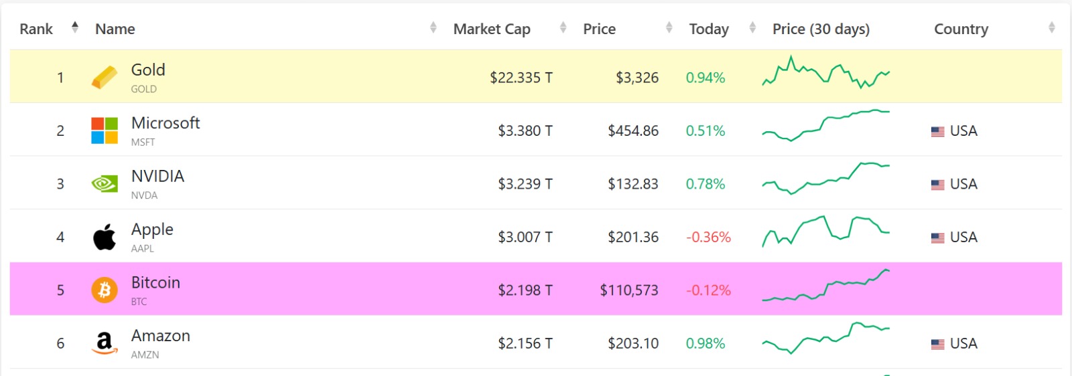
Task: Sort by Market Cap using arrows
Action: pos(563,27)
